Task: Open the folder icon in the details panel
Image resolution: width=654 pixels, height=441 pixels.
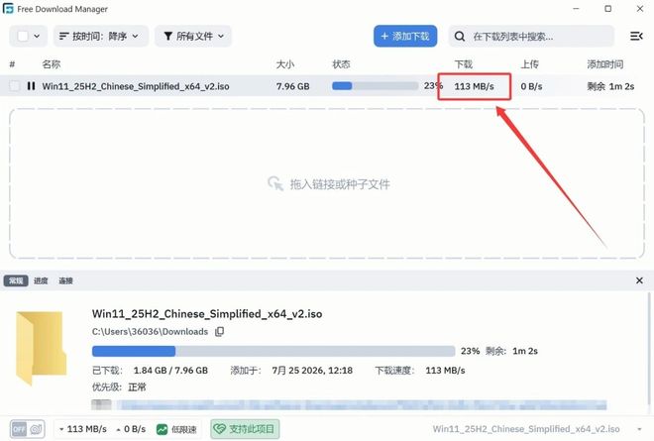Action: click(41, 348)
